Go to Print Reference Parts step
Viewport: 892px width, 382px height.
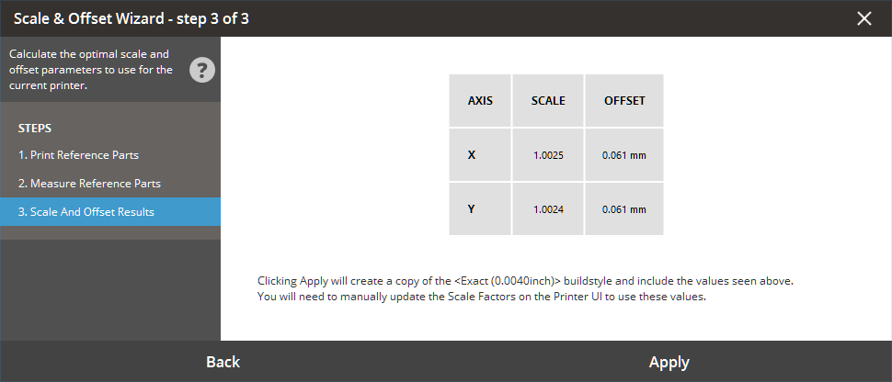pyautogui.click(x=78, y=155)
